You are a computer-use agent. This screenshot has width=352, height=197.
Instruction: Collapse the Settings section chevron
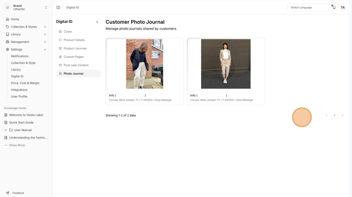tap(45, 50)
